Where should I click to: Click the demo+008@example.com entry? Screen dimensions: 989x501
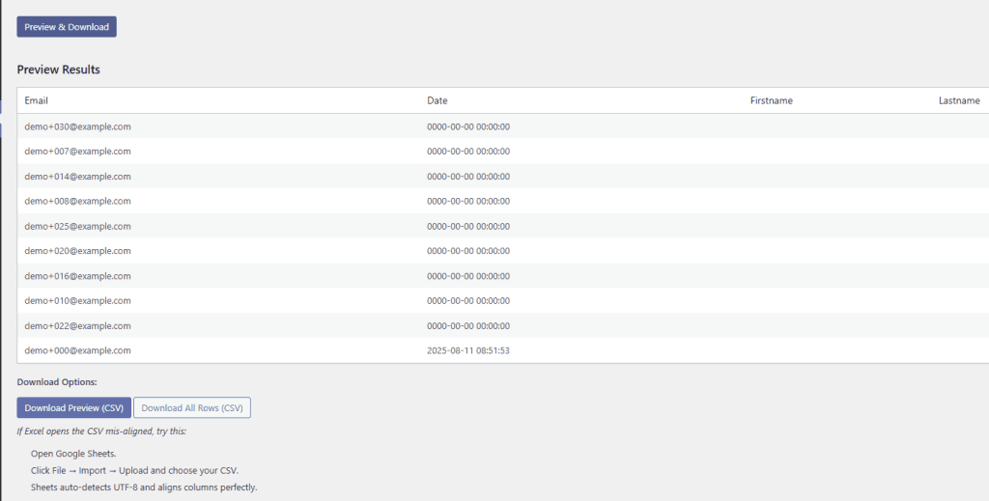(x=77, y=201)
